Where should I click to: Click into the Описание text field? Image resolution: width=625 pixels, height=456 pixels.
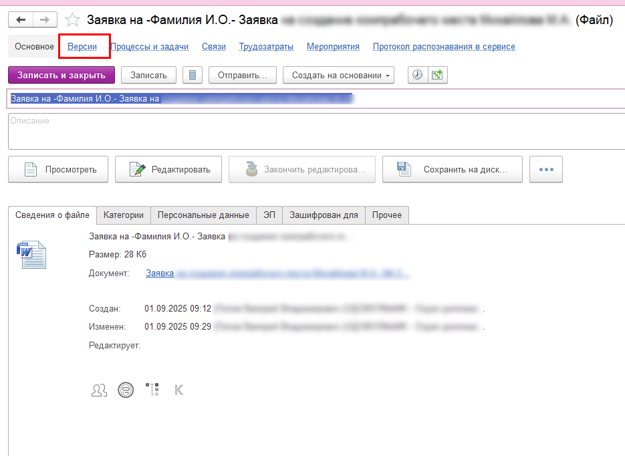point(314,131)
